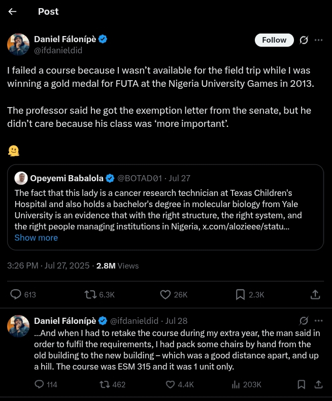The height and width of the screenshot is (401, 332).
Task: Reply to the main post (613 replies)
Action: 16,294
